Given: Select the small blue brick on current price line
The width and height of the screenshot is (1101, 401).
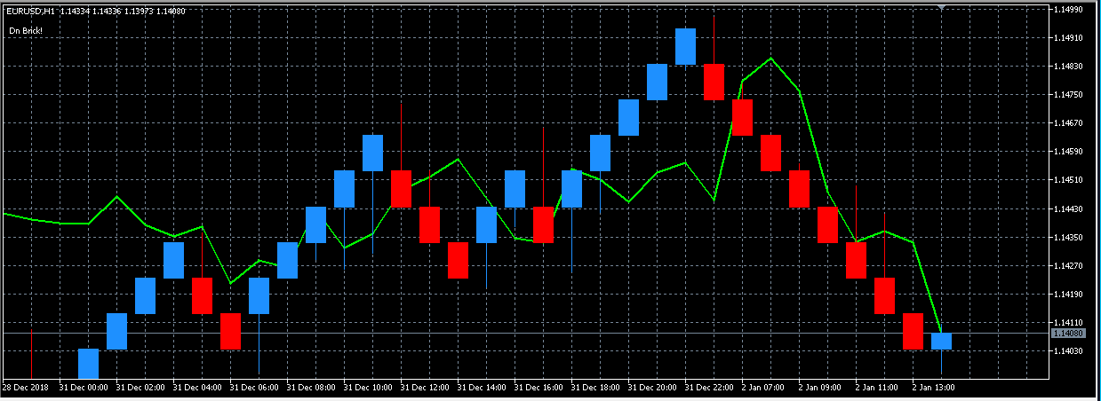Looking at the screenshot, I should [x=941, y=341].
